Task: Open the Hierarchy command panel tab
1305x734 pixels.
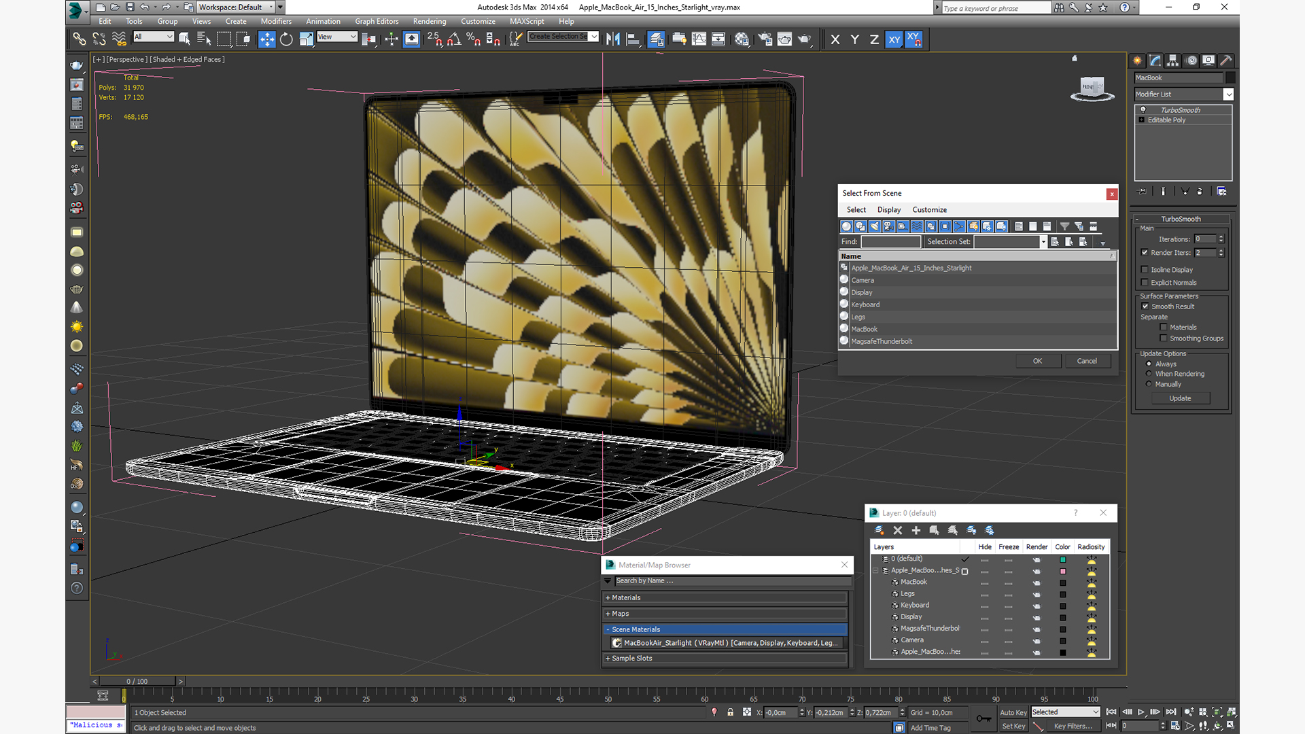Action: point(1172,60)
